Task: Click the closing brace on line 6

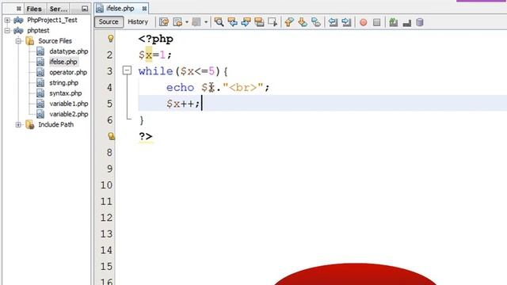Action: point(141,120)
